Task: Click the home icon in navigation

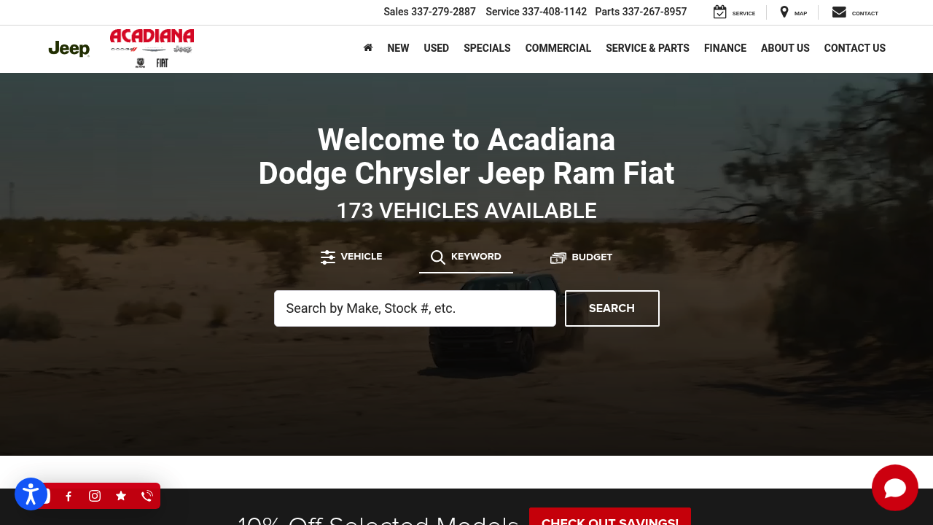Action: point(368,47)
